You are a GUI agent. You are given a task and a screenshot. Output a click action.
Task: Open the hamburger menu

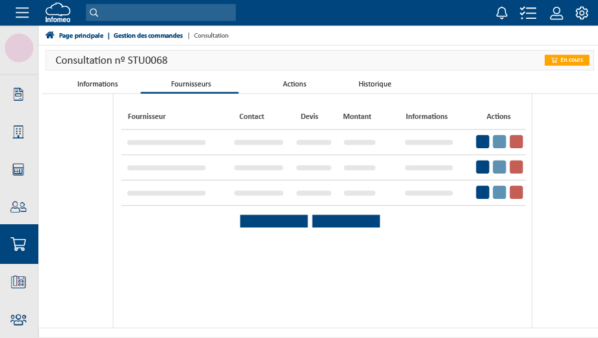[x=22, y=13]
